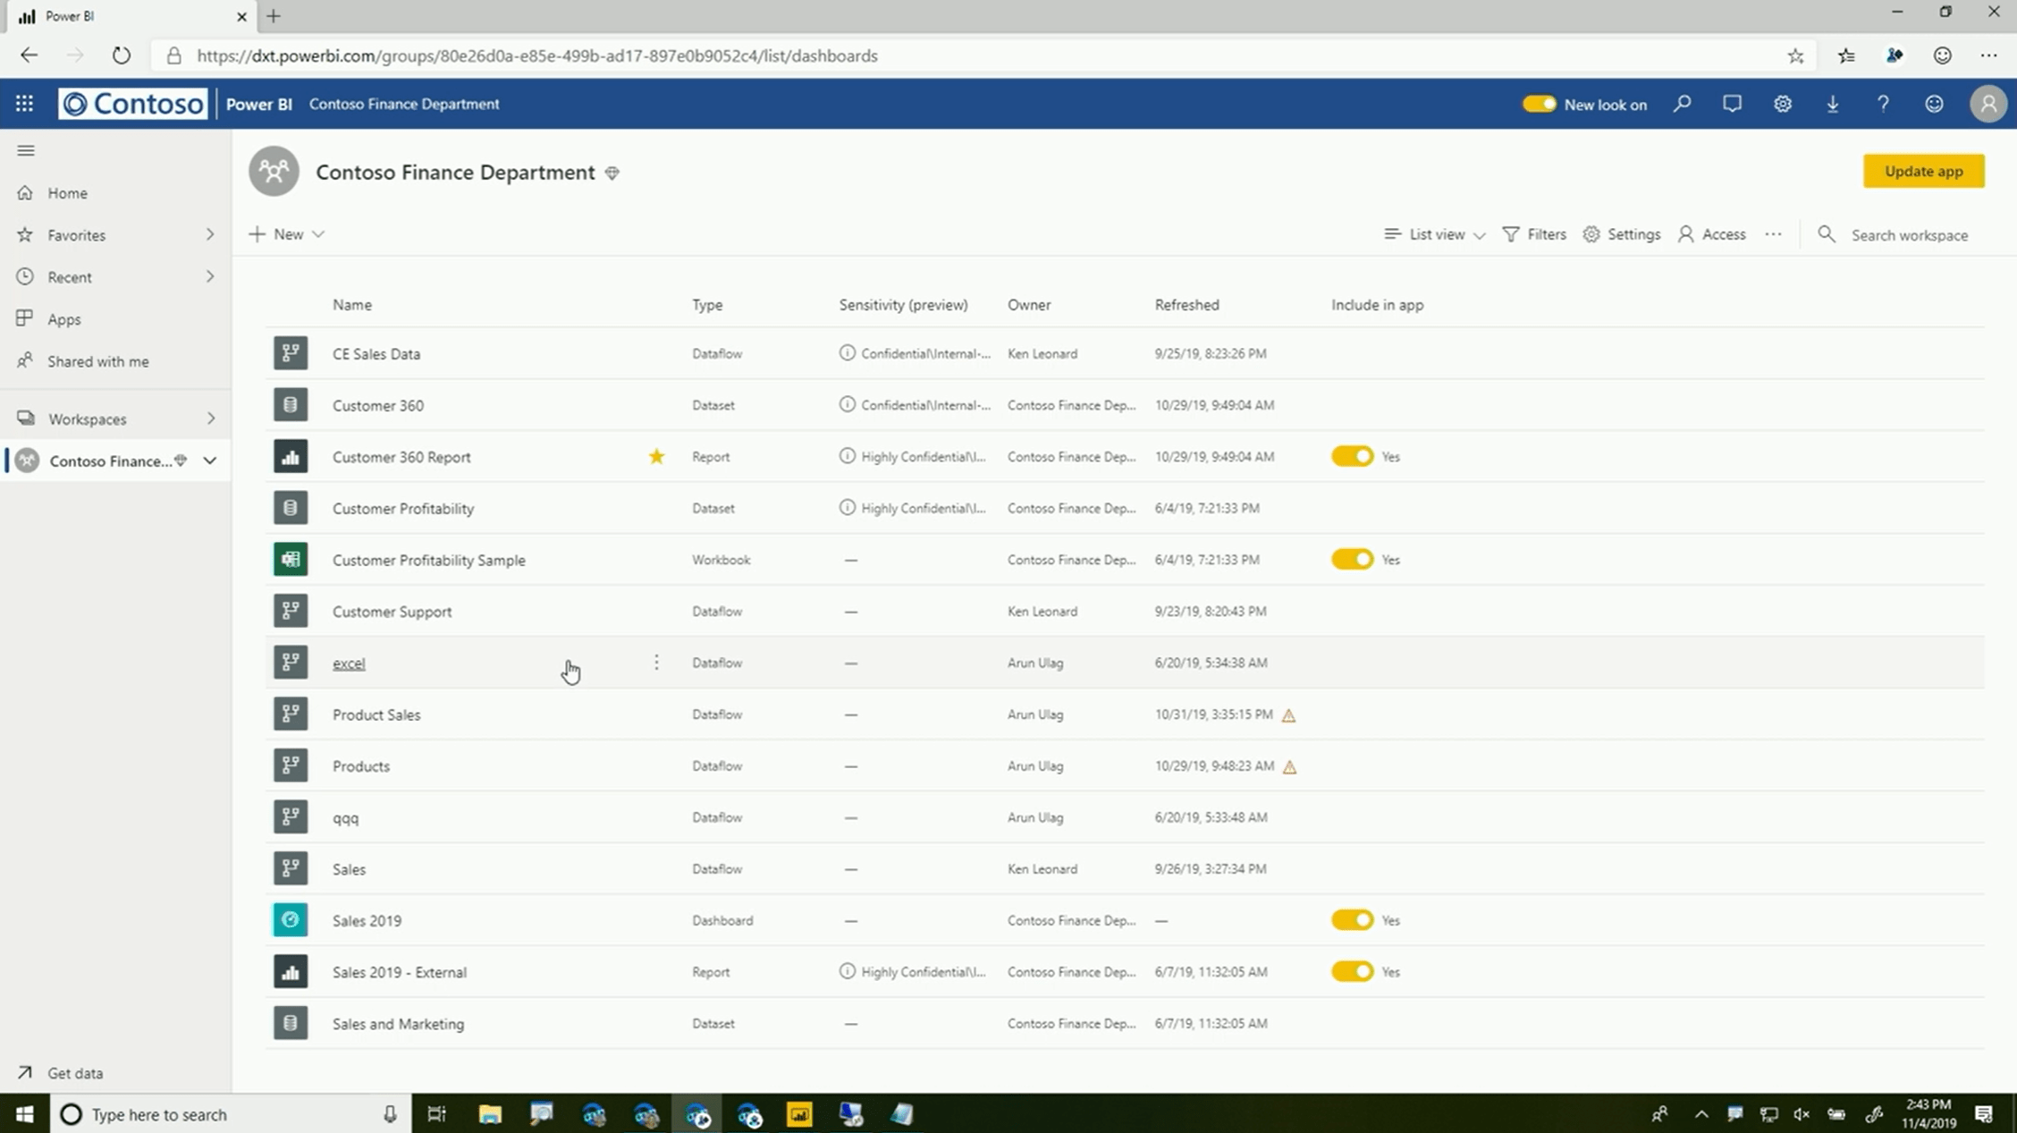Open Apps in the navigation pane

[x=63, y=319]
